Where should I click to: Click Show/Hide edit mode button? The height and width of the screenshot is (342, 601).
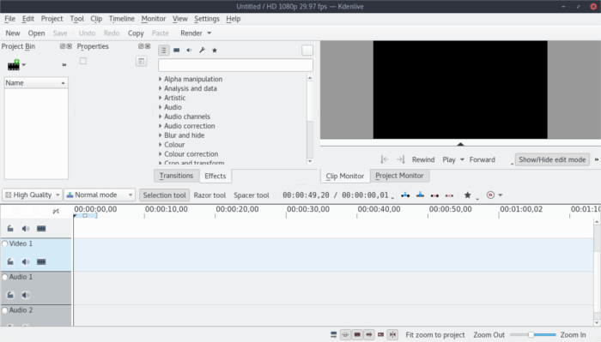coord(552,159)
